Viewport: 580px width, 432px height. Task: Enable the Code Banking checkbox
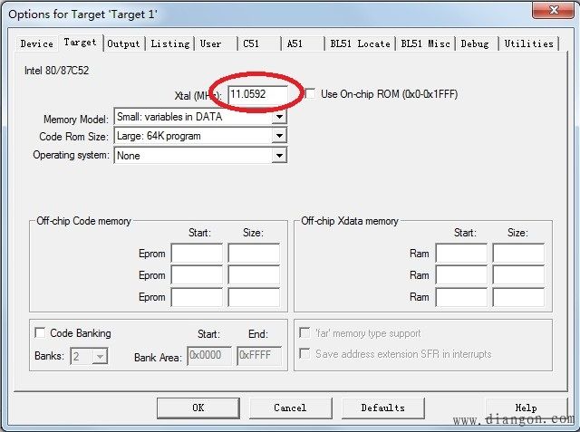point(40,332)
